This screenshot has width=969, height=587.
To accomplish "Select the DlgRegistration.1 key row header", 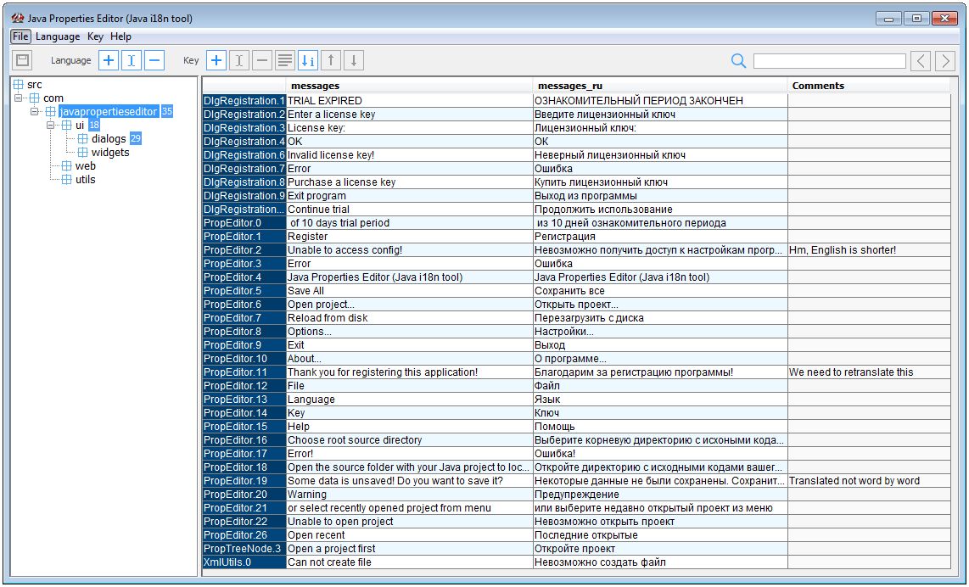I will (244, 101).
